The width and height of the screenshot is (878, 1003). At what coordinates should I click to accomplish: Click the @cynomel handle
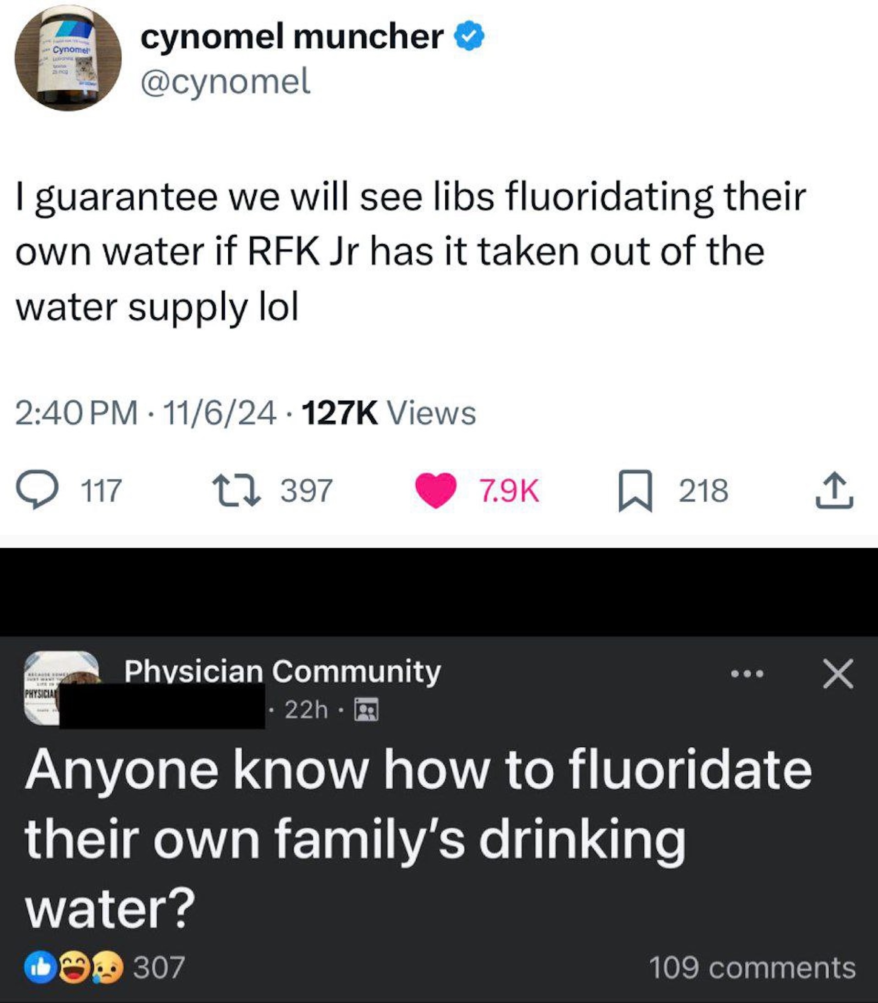pos(225,81)
